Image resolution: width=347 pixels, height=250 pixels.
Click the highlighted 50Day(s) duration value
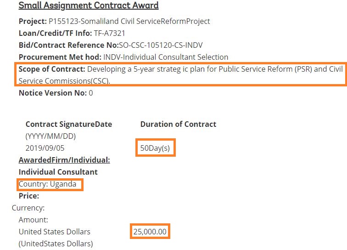[155, 148]
